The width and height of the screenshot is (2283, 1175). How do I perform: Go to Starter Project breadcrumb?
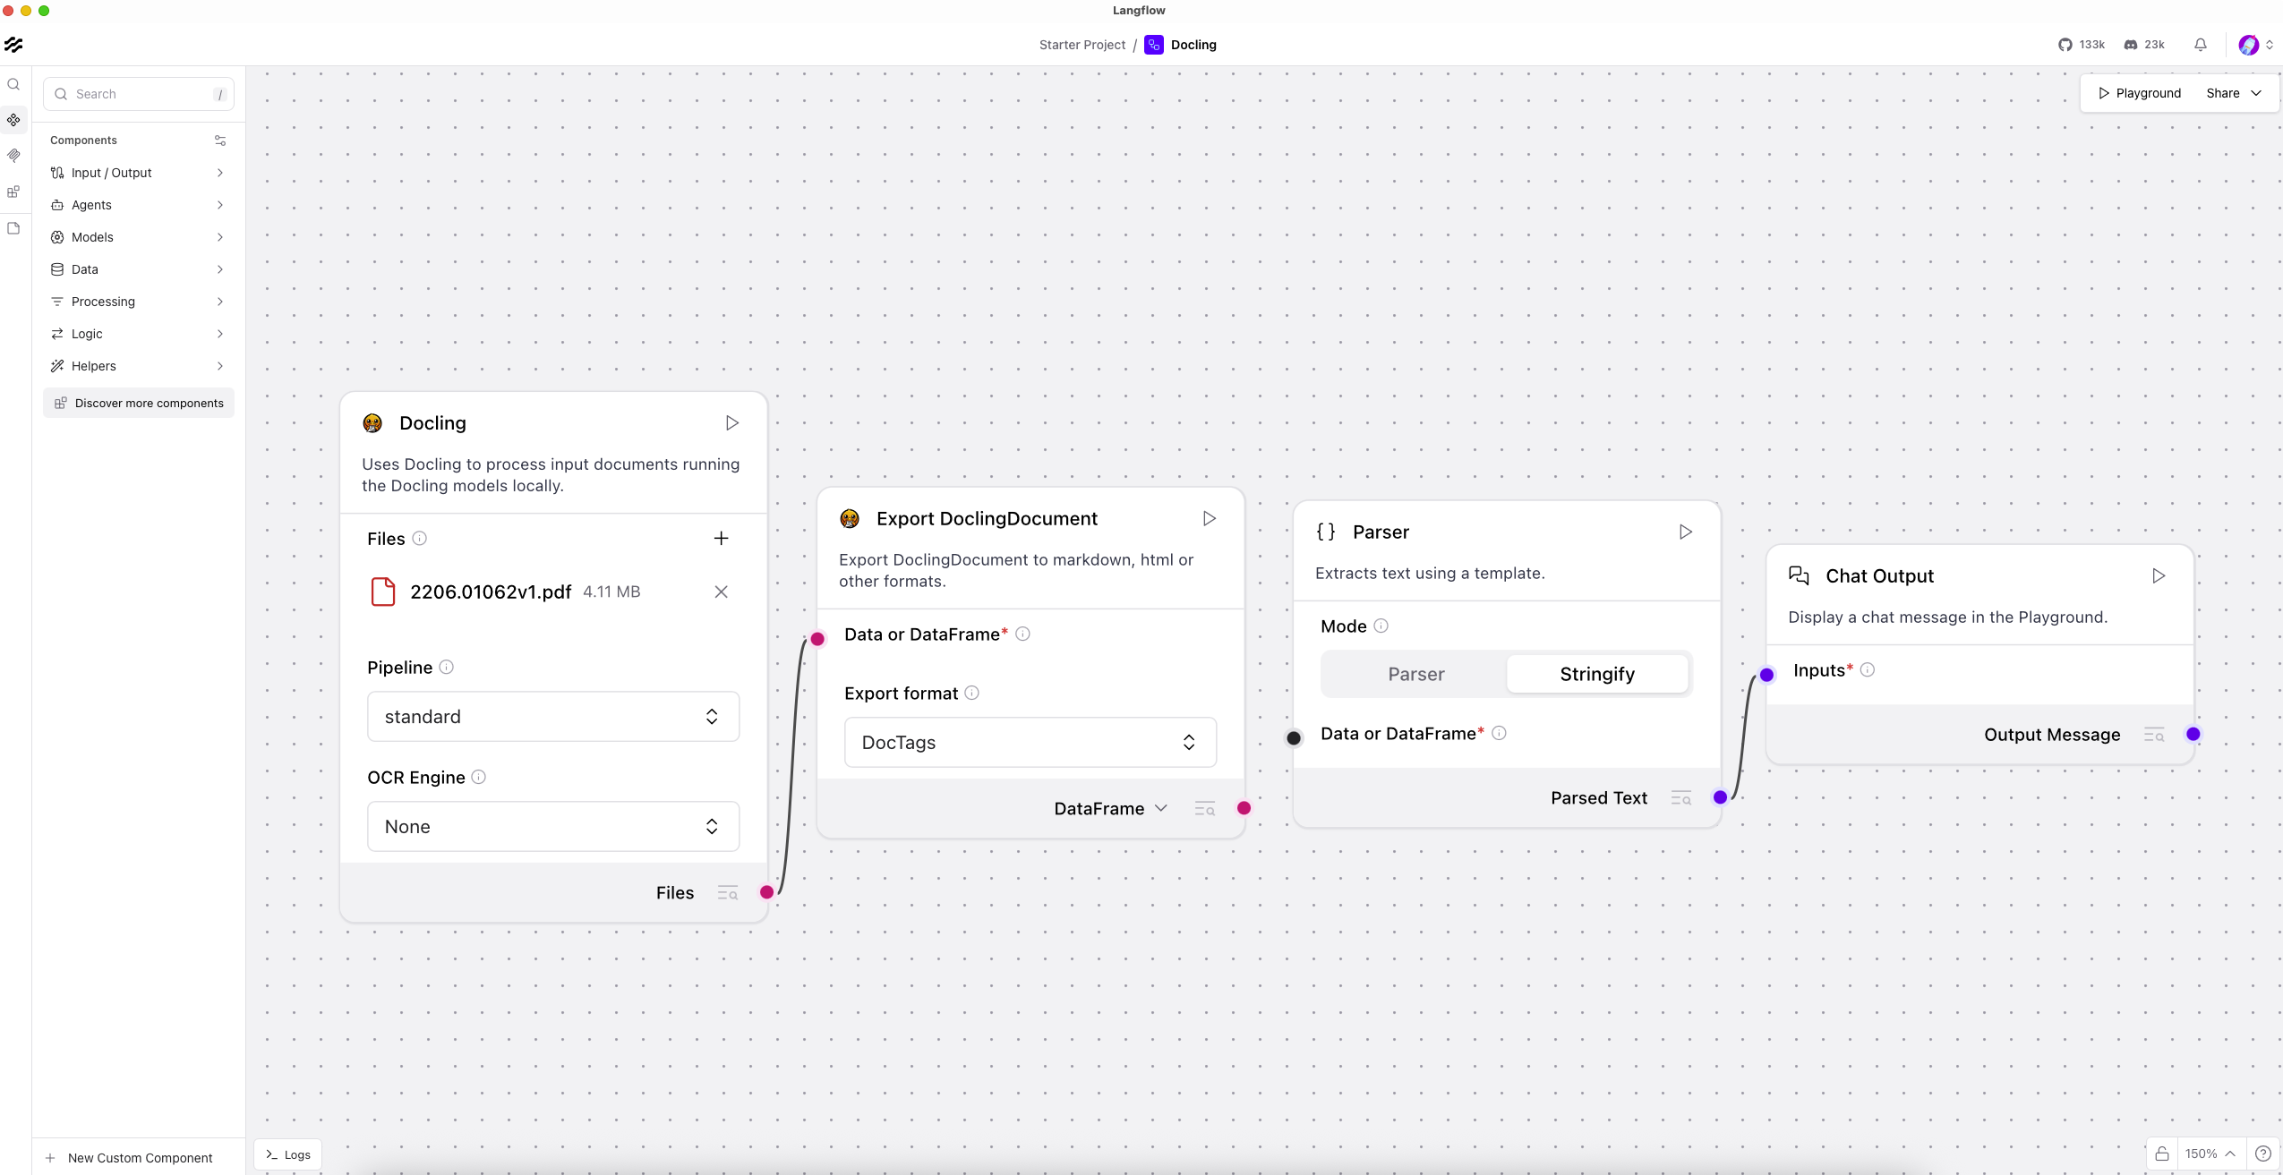point(1082,45)
